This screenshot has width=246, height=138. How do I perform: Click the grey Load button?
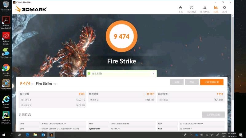[177, 82]
